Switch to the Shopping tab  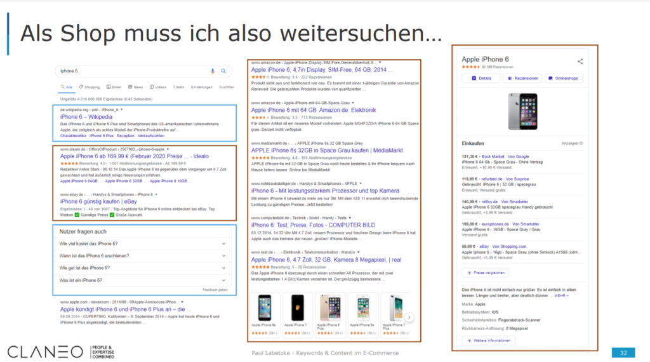tap(90, 87)
